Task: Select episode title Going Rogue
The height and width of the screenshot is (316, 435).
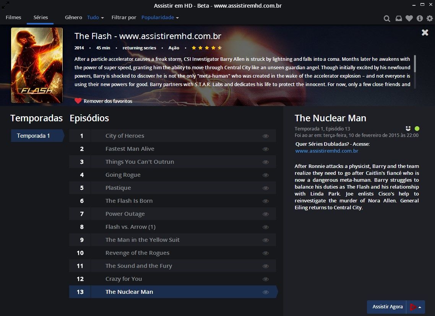Action: point(123,175)
